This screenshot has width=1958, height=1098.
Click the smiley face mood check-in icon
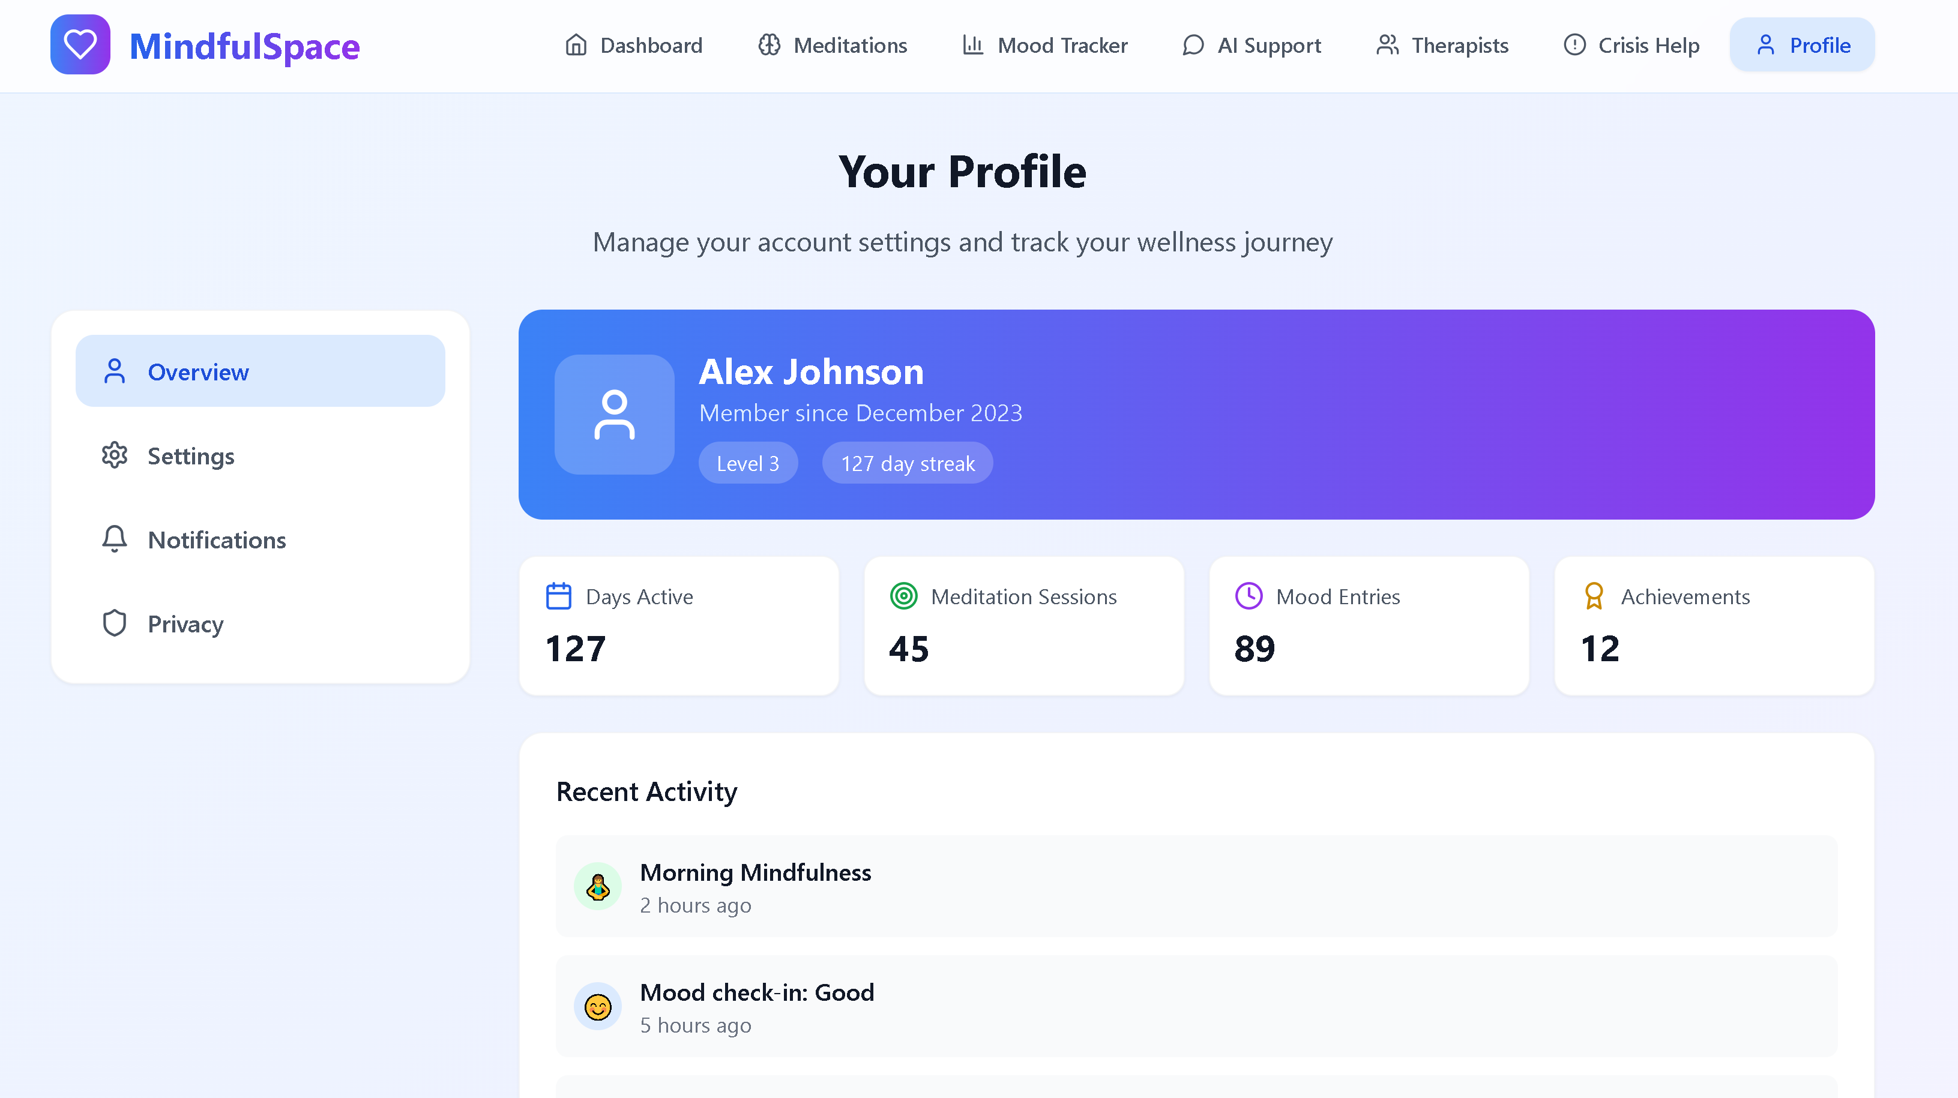click(598, 1007)
